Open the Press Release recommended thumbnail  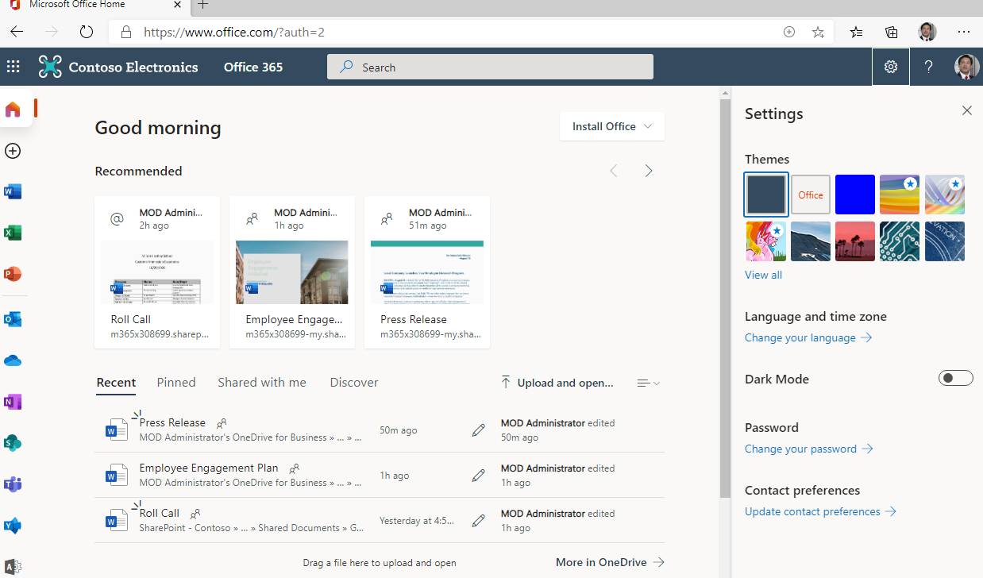pyautogui.click(x=427, y=272)
